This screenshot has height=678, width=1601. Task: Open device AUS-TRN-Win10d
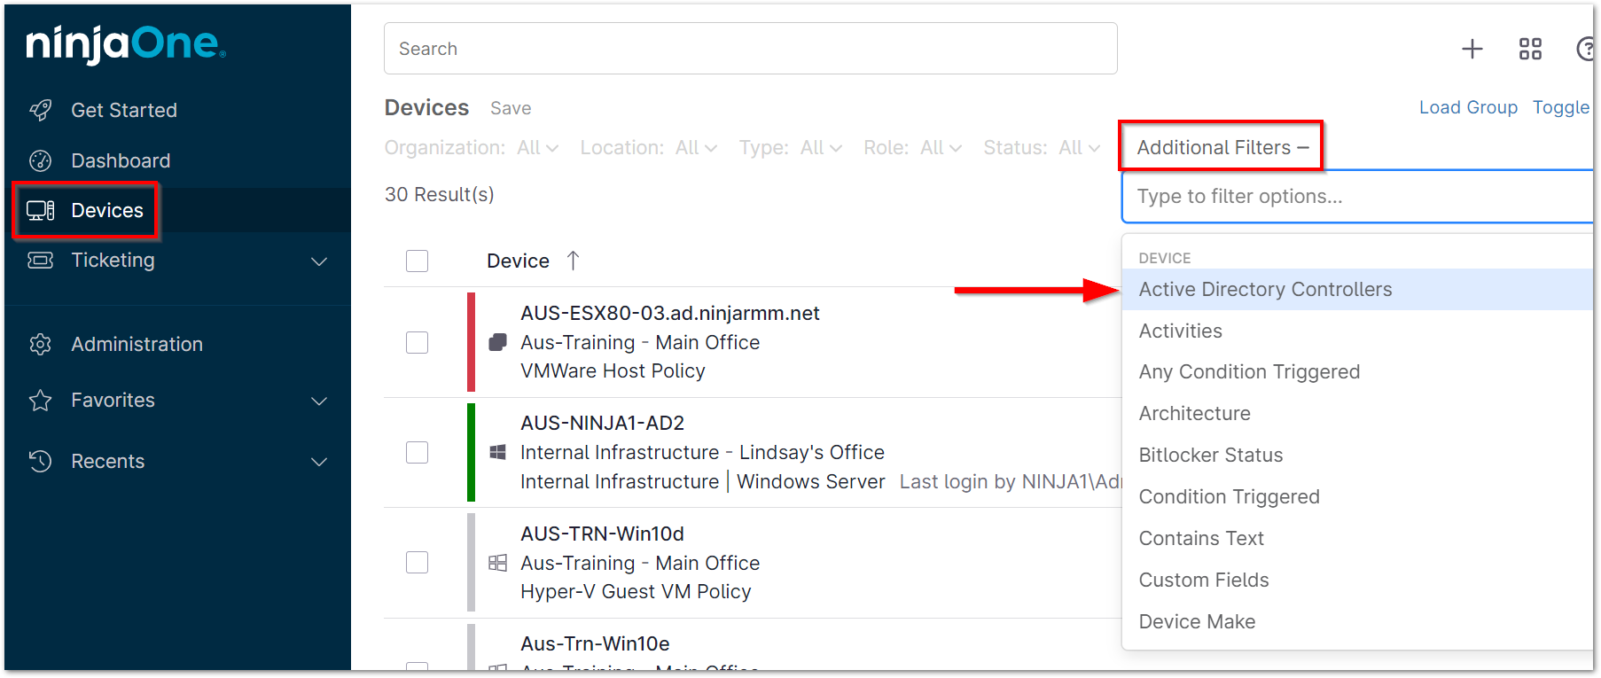click(x=603, y=534)
